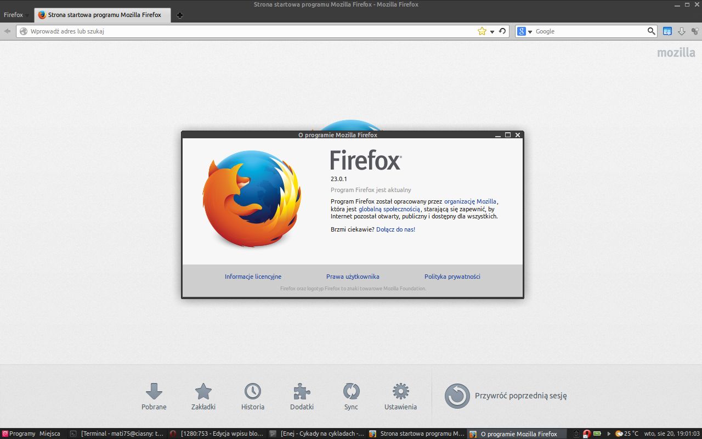The width and height of the screenshot is (702, 439).
Task: Open Sync on the start page
Action: 351,397
